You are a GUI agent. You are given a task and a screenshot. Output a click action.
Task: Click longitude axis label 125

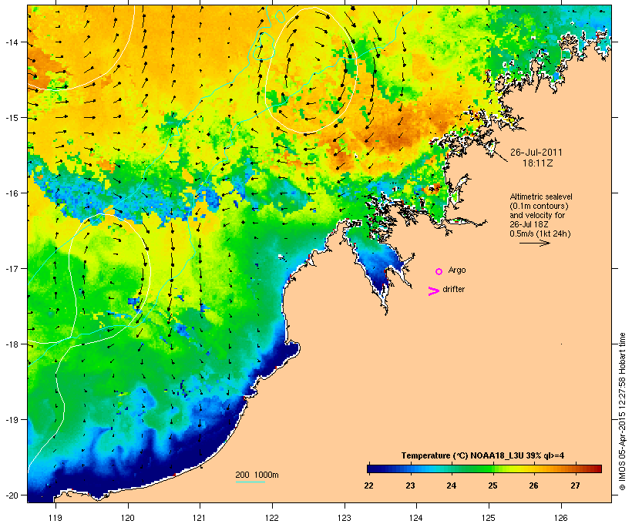point(489,518)
